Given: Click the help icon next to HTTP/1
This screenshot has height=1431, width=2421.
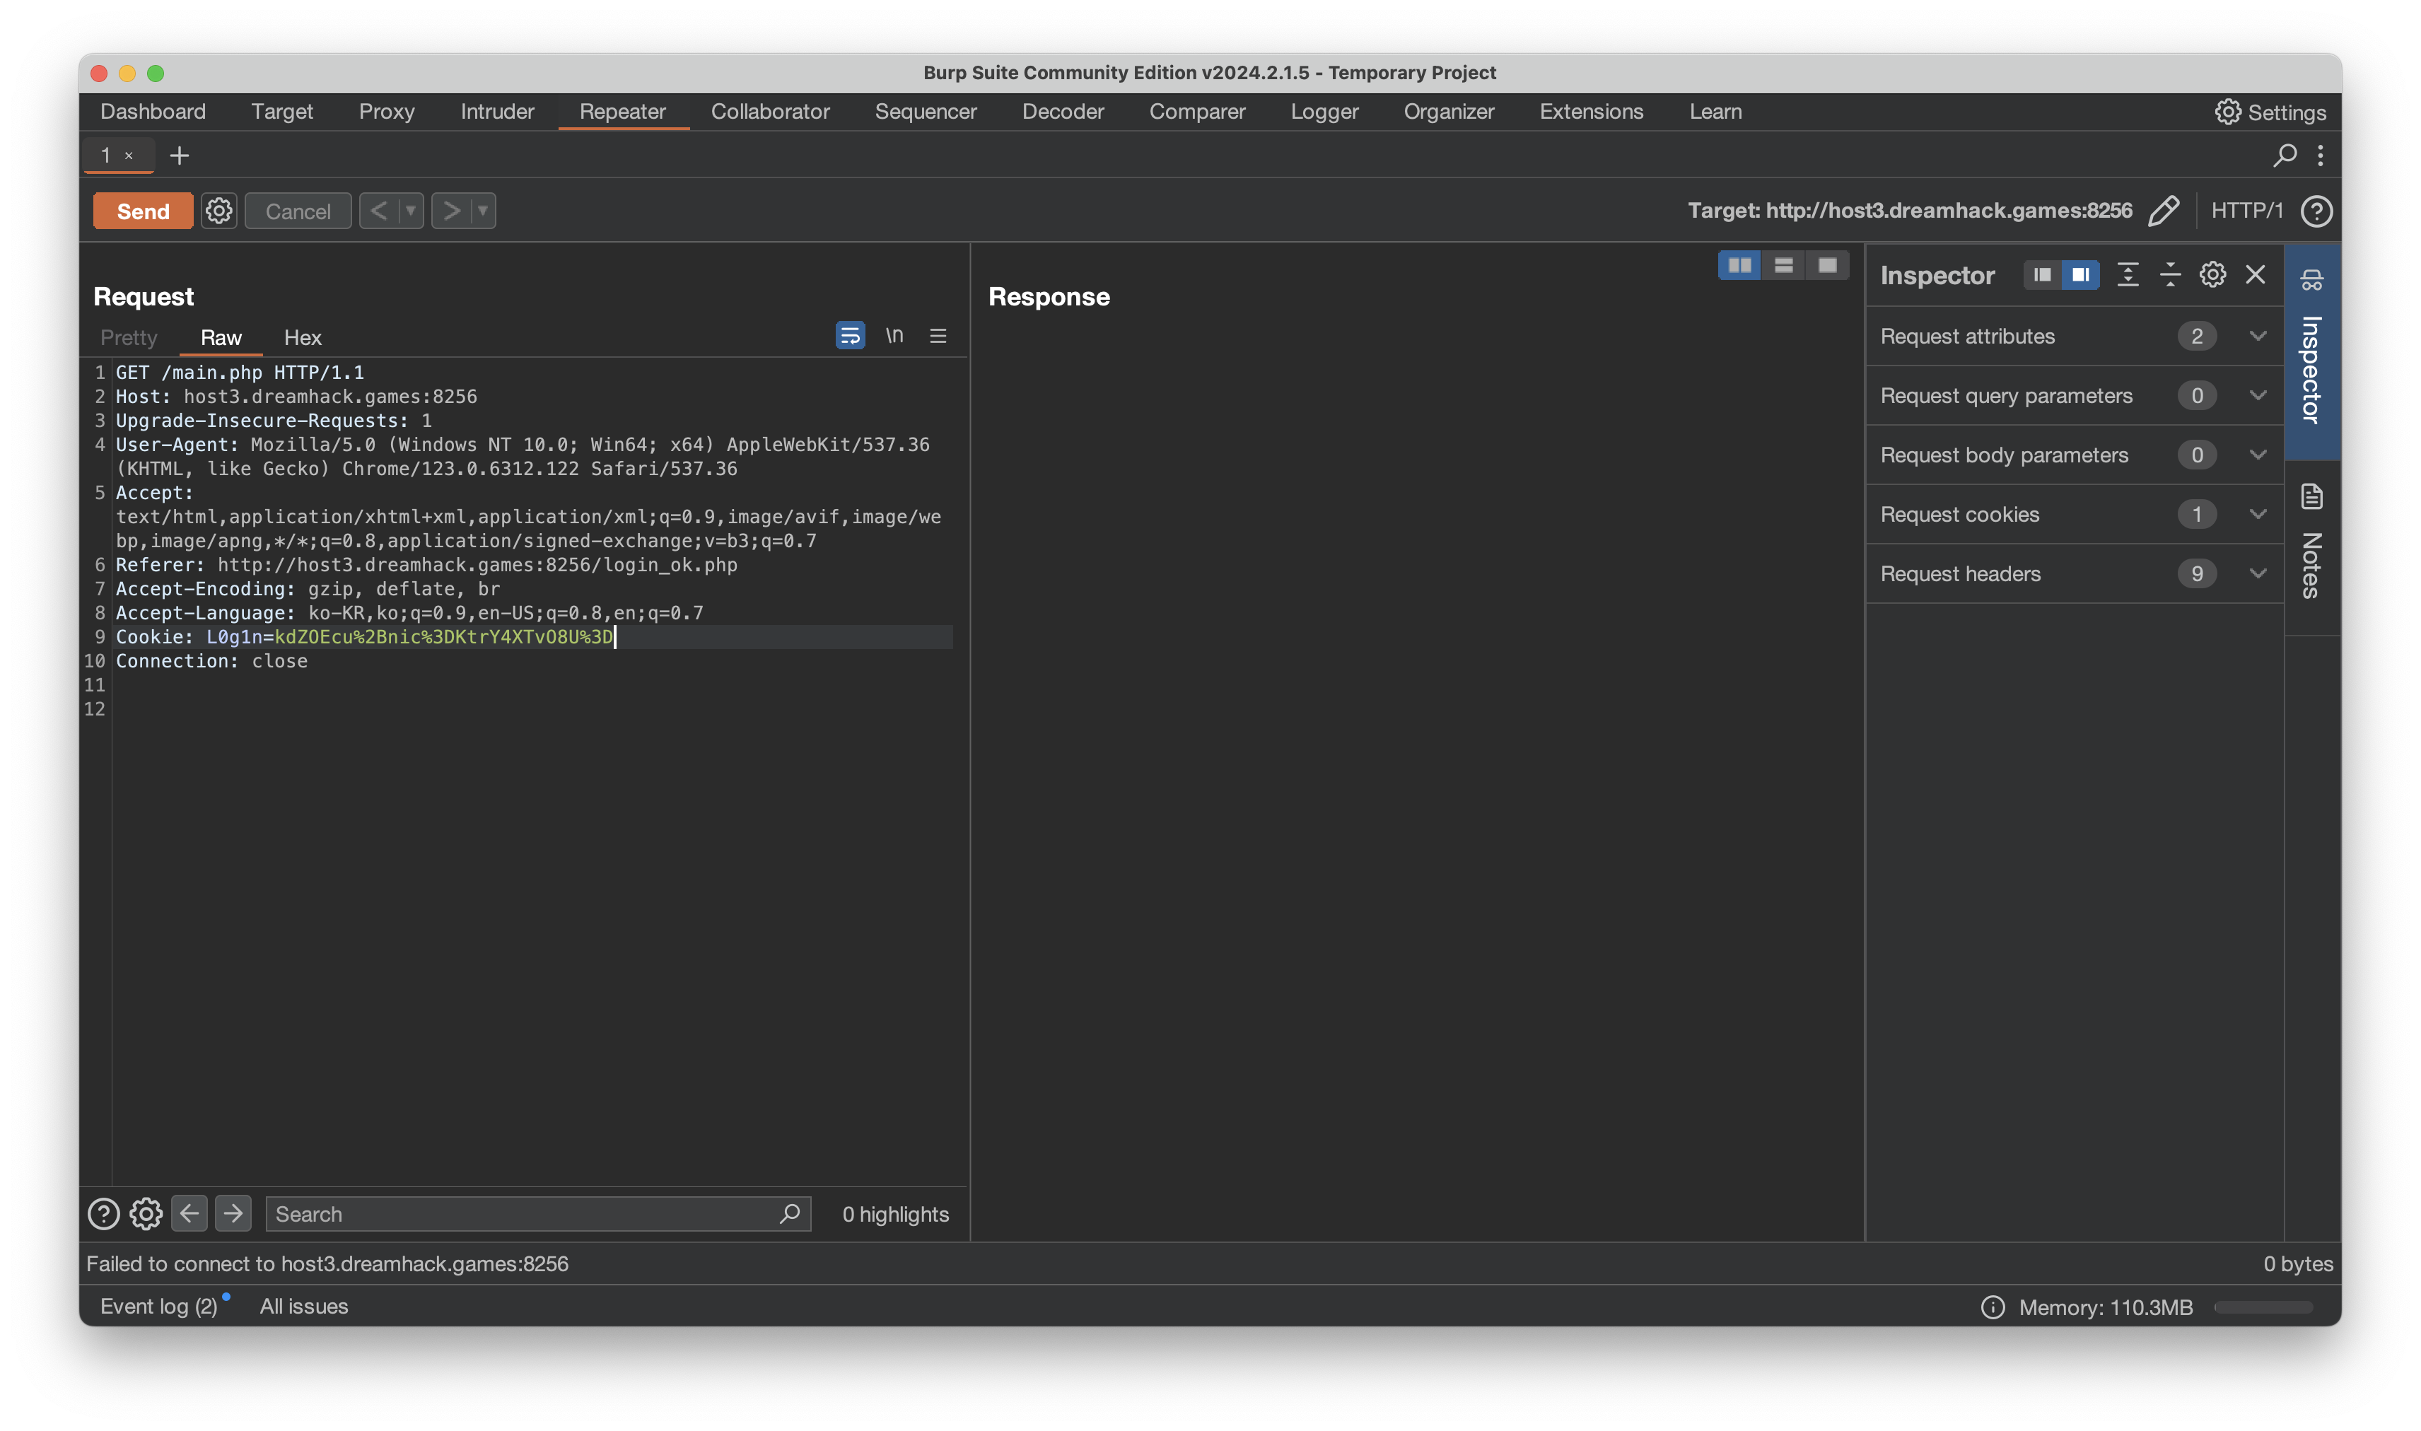Looking at the screenshot, I should 2316,210.
